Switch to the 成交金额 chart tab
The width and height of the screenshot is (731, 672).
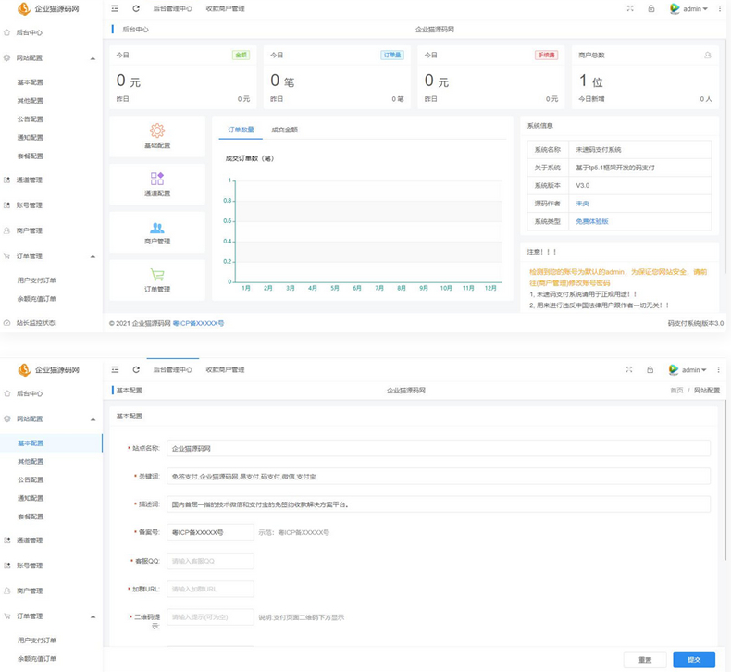tap(285, 130)
